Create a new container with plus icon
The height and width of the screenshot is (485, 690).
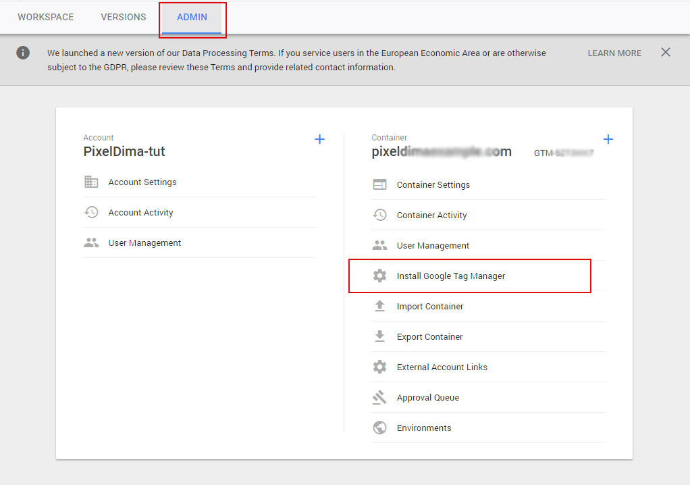(x=608, y=140)
